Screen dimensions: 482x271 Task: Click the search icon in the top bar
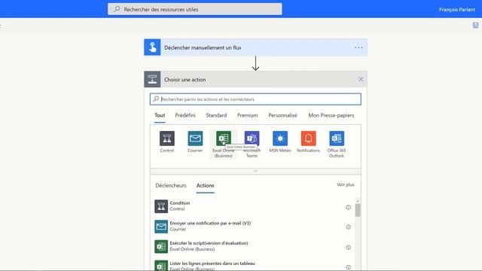(x=117, y=9)
